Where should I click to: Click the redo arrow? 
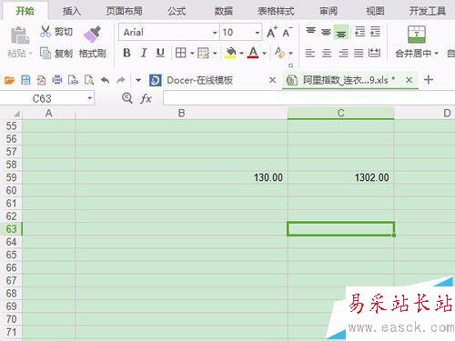(x=121, y=80)
